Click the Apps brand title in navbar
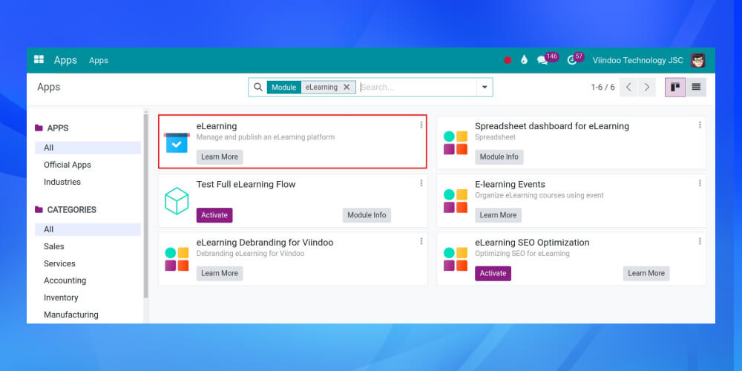This screenshot has width=742, height=371. (65, 60)
